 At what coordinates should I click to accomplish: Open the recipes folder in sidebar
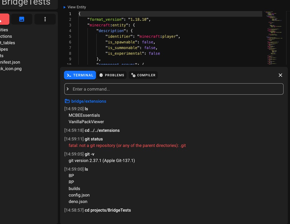tap(4, 49)
